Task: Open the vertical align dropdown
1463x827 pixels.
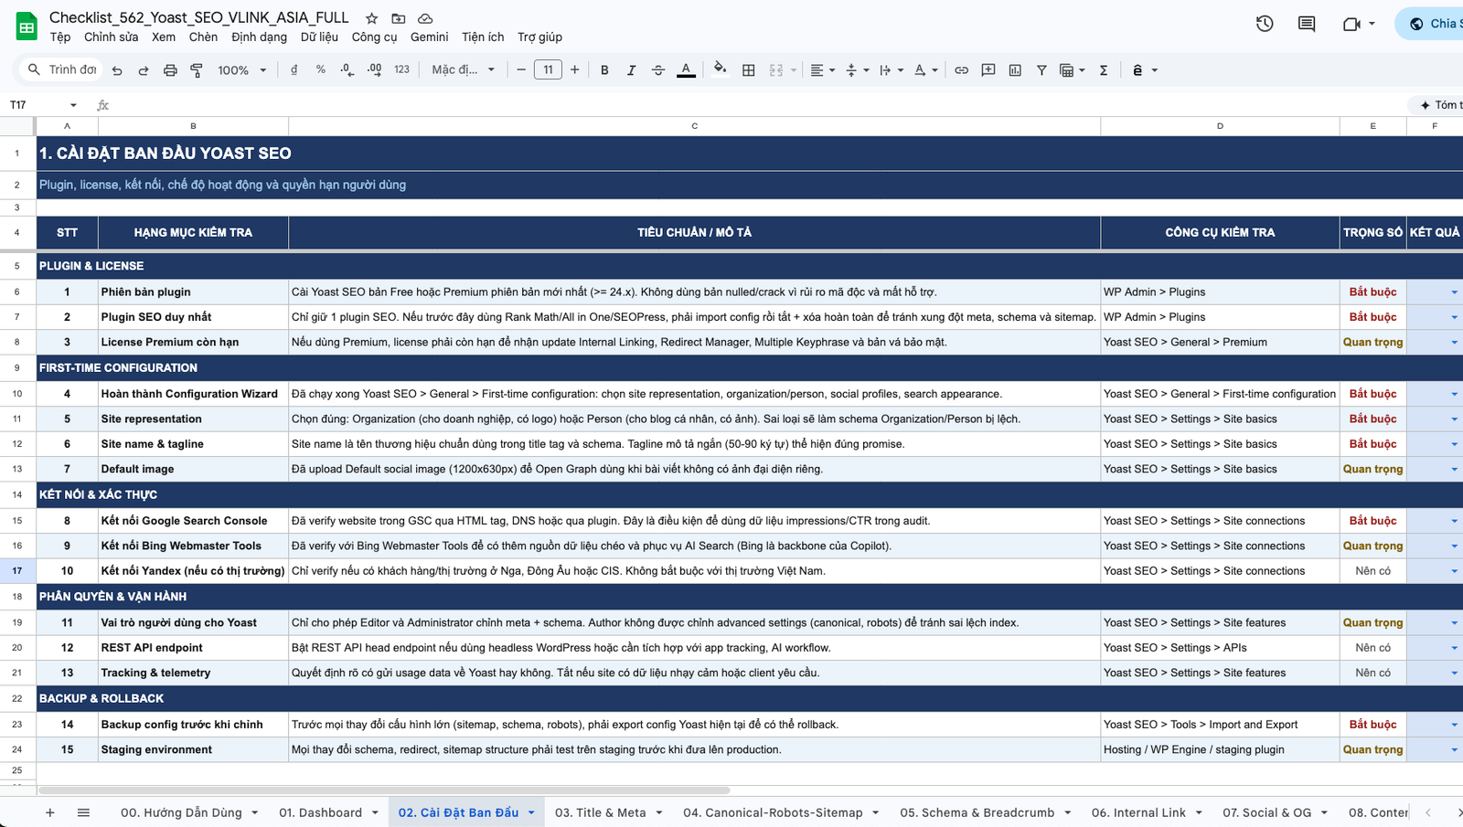Action: point(857,69)
